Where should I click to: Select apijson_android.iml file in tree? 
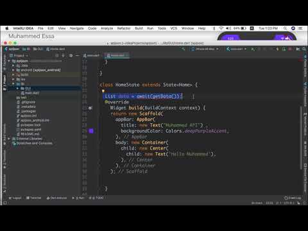point(33,121)
